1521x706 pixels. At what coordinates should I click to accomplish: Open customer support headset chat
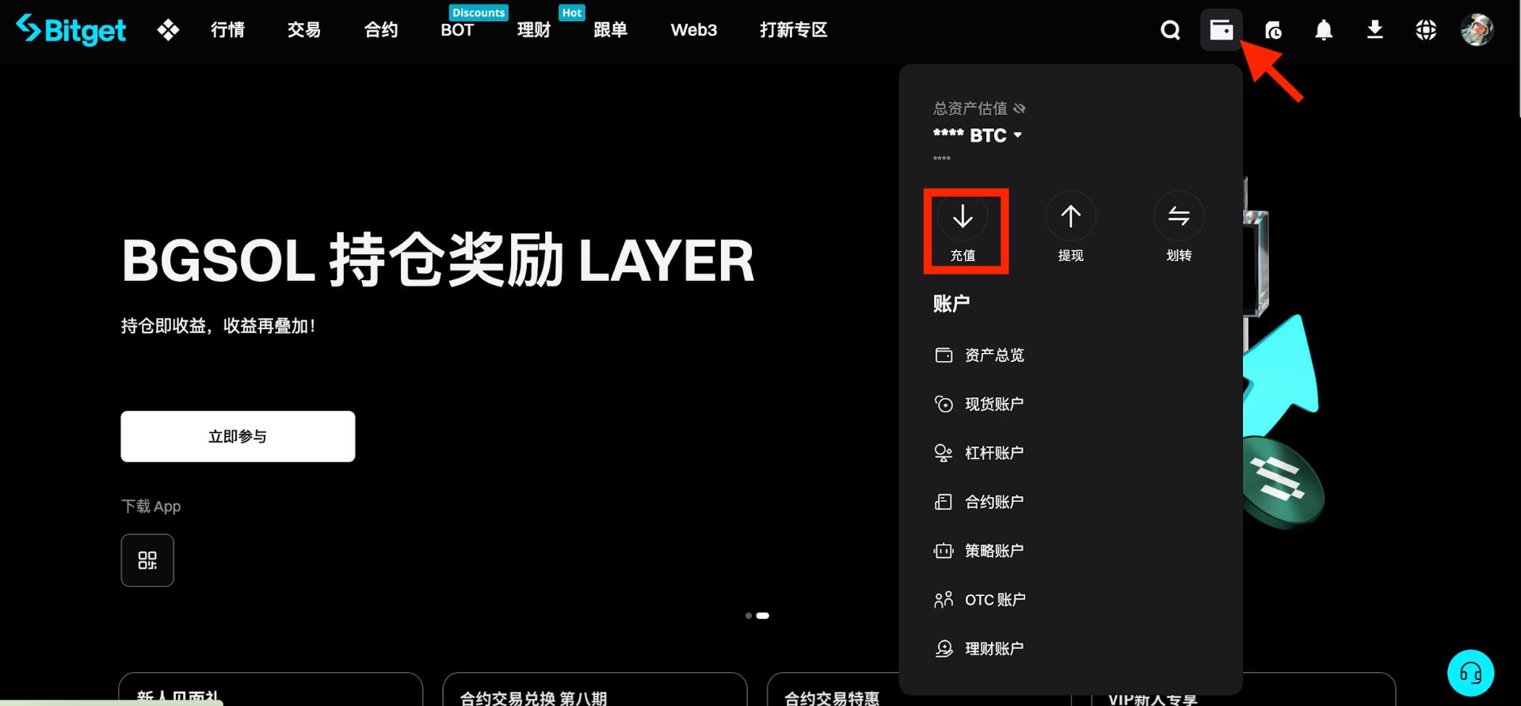tap(1470, 673)
